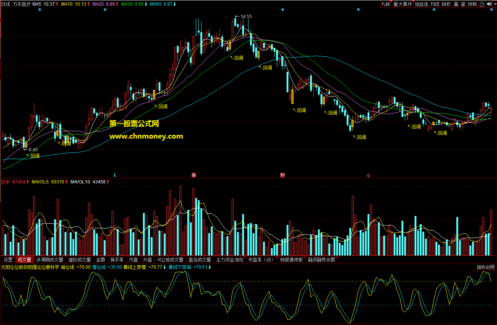Switch to 市盈率（动） tab
The height and width of the screenshot is (325, 497).
[262, 260]
